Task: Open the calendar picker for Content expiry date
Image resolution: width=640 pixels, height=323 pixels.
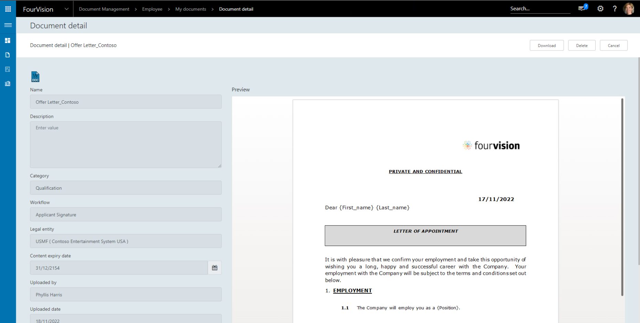Action: coord(215,267)
